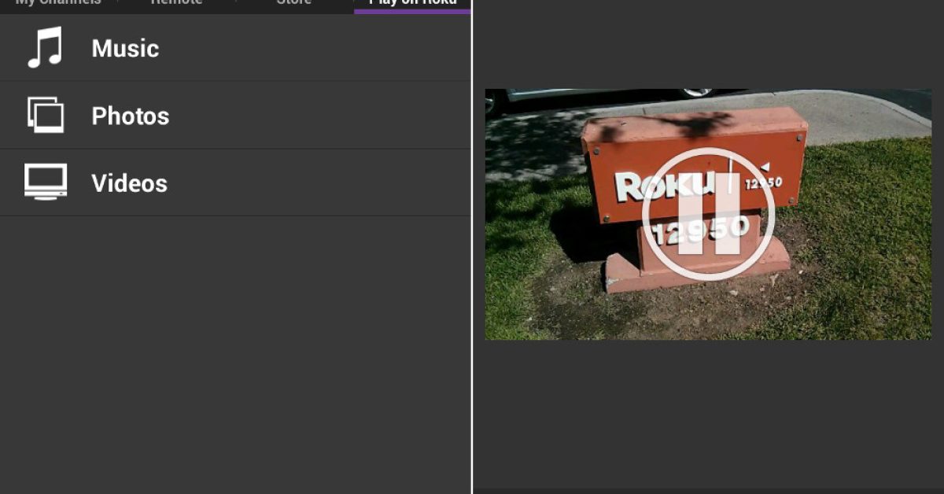
Task: Open the Photos list item label
Action: [130, 116]
